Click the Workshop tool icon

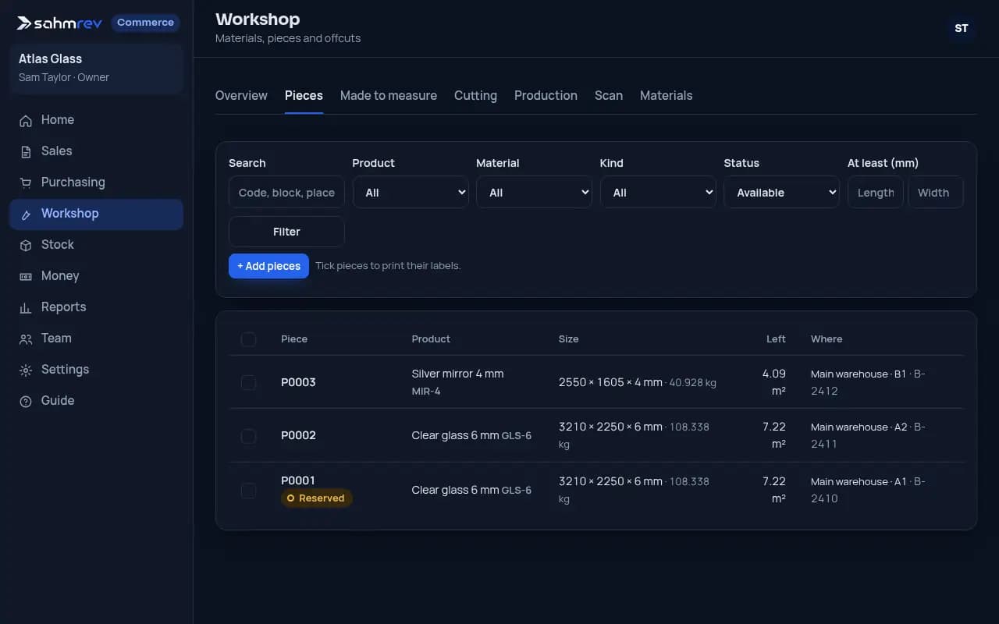[26, 214]
